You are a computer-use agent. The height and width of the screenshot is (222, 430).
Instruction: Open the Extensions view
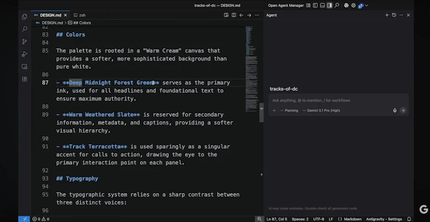point(24,79)
